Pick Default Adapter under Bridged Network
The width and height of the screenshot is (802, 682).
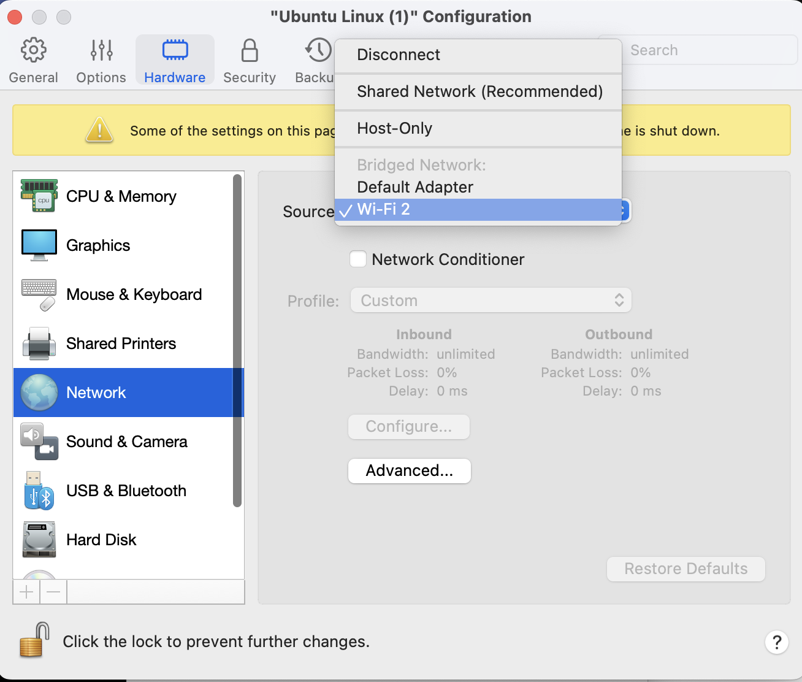pyautogui.click(x=414, y=187)
